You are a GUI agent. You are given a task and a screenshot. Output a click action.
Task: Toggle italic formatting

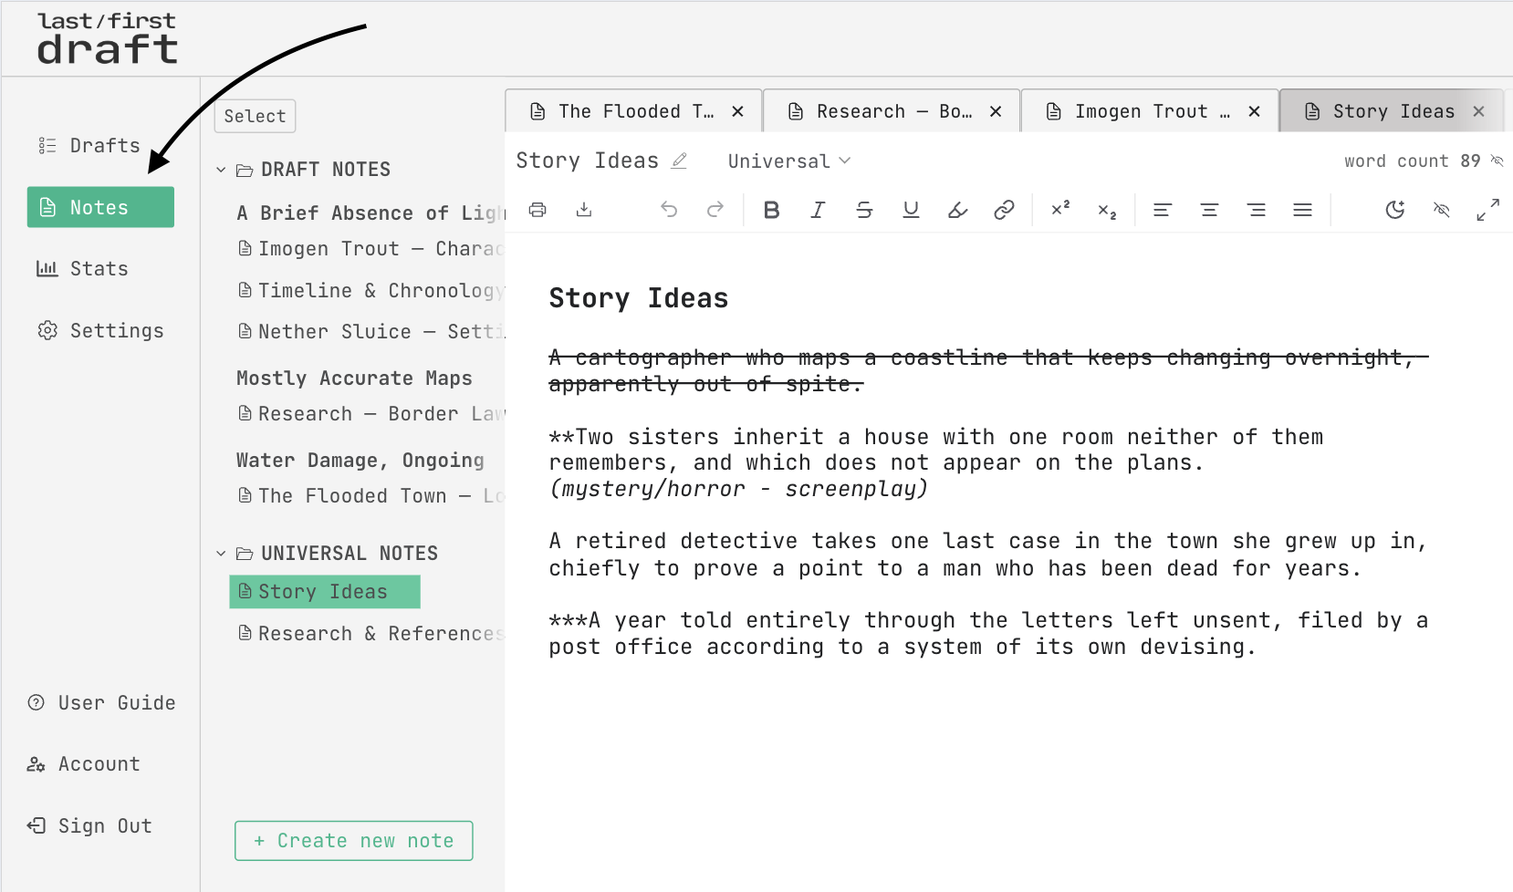(x=818, y=210)
